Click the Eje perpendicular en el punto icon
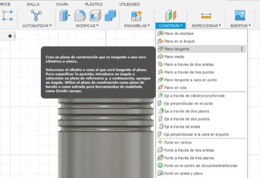 point(160,103)
